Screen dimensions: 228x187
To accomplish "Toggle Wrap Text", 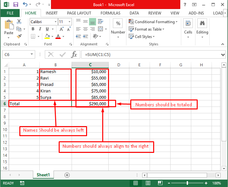I will tap(101, 22).
